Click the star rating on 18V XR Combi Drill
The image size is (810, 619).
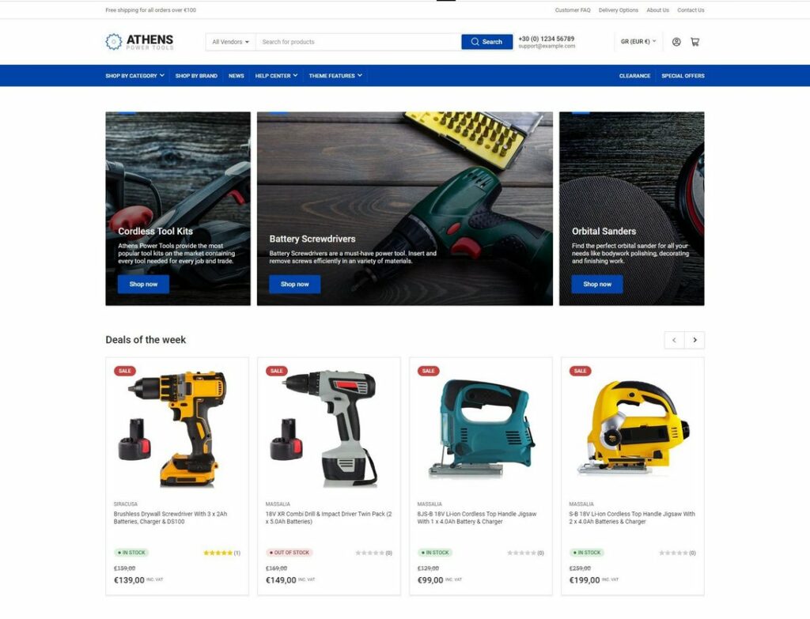[369, 553]
